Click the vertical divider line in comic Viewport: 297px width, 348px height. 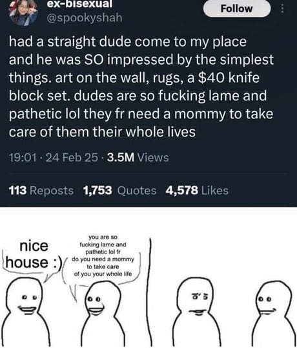point(149,292)
